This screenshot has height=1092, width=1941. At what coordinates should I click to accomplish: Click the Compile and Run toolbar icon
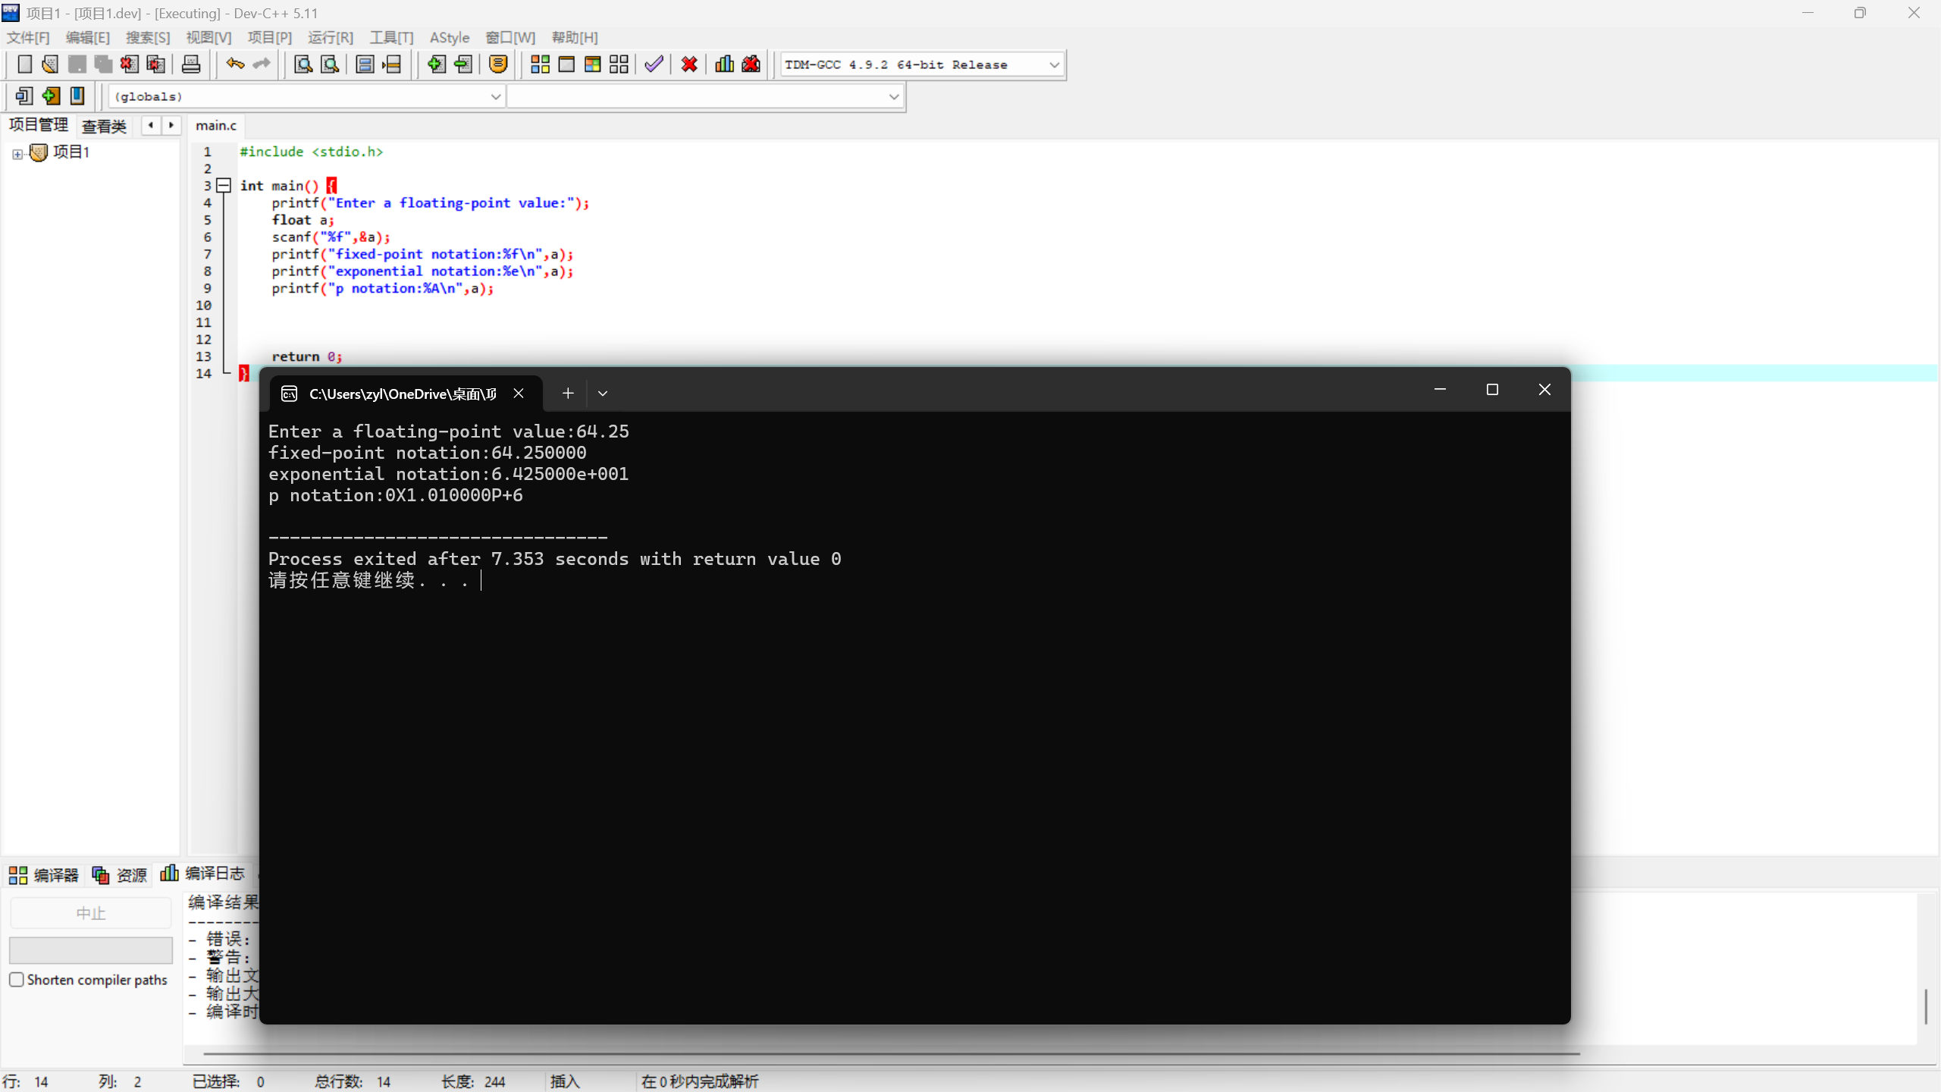click(x=592, y=64)
